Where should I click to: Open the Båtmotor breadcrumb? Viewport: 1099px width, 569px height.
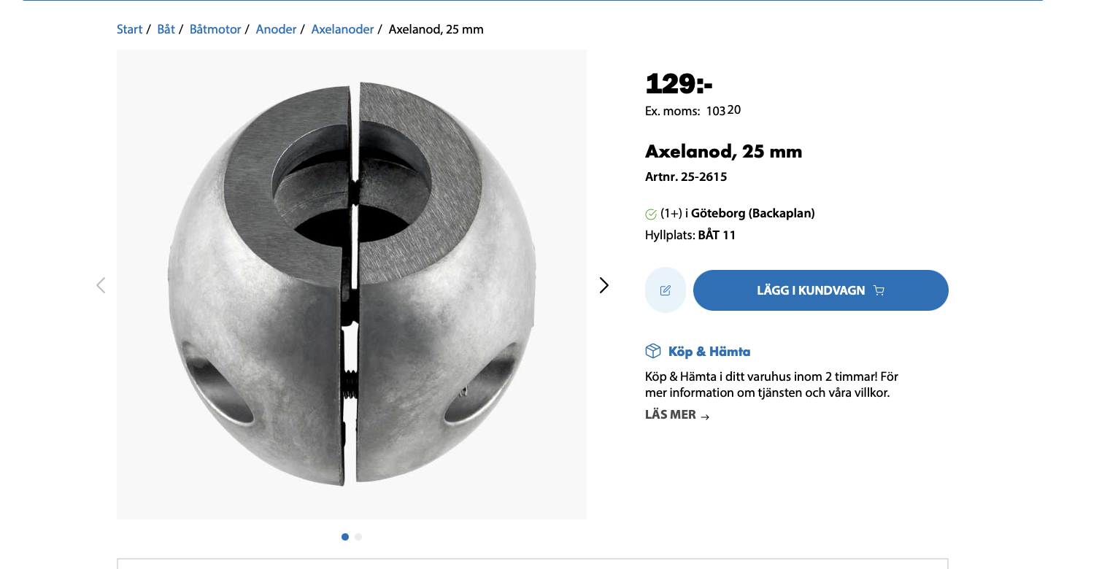click(x=215, y=29)
